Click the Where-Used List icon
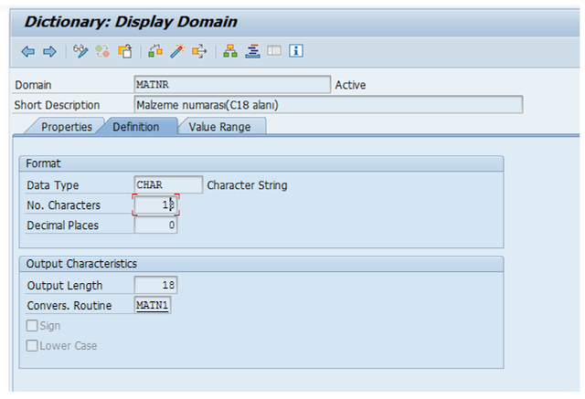585x399 pixels. click(199, 51)
